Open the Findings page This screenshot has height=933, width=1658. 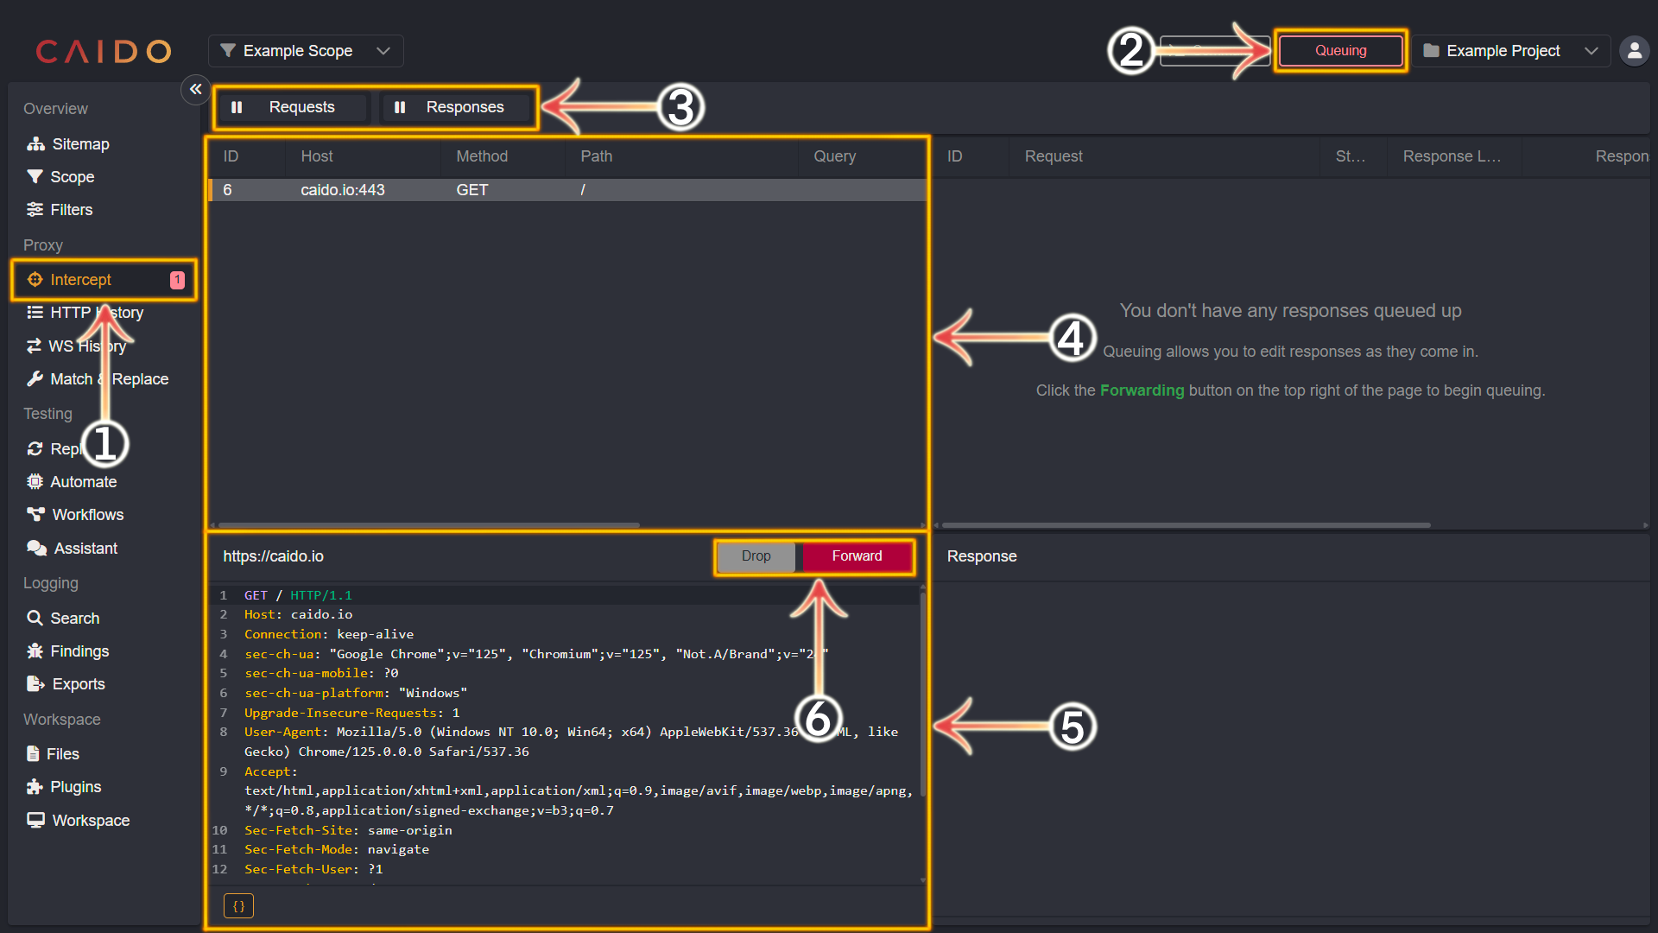67,651
